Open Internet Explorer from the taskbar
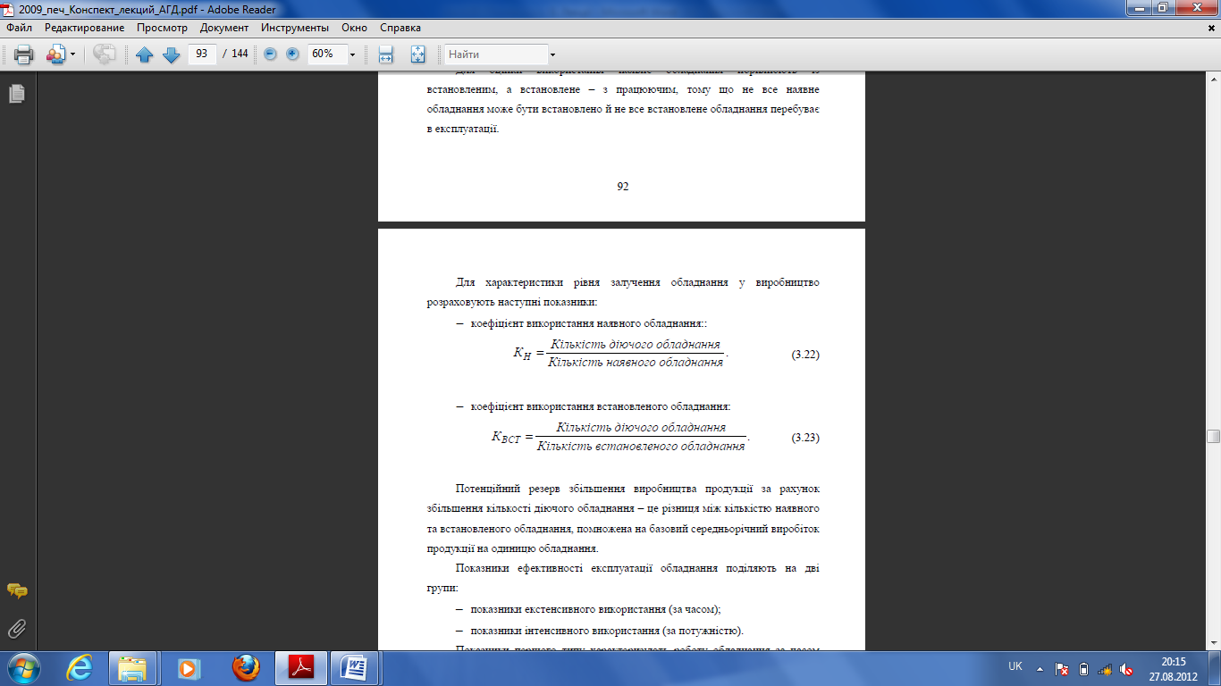The image size is (1221, 686). [80, 668]
